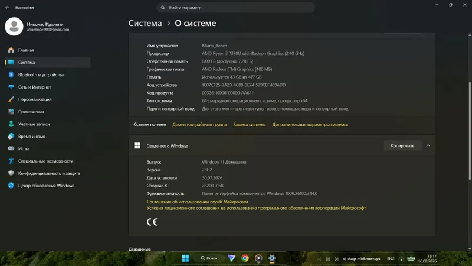Click the processor value 'AMD Ryzen 3 7320U'
Viewport: 472px width, 266px height.
click(x=253, y=53)
